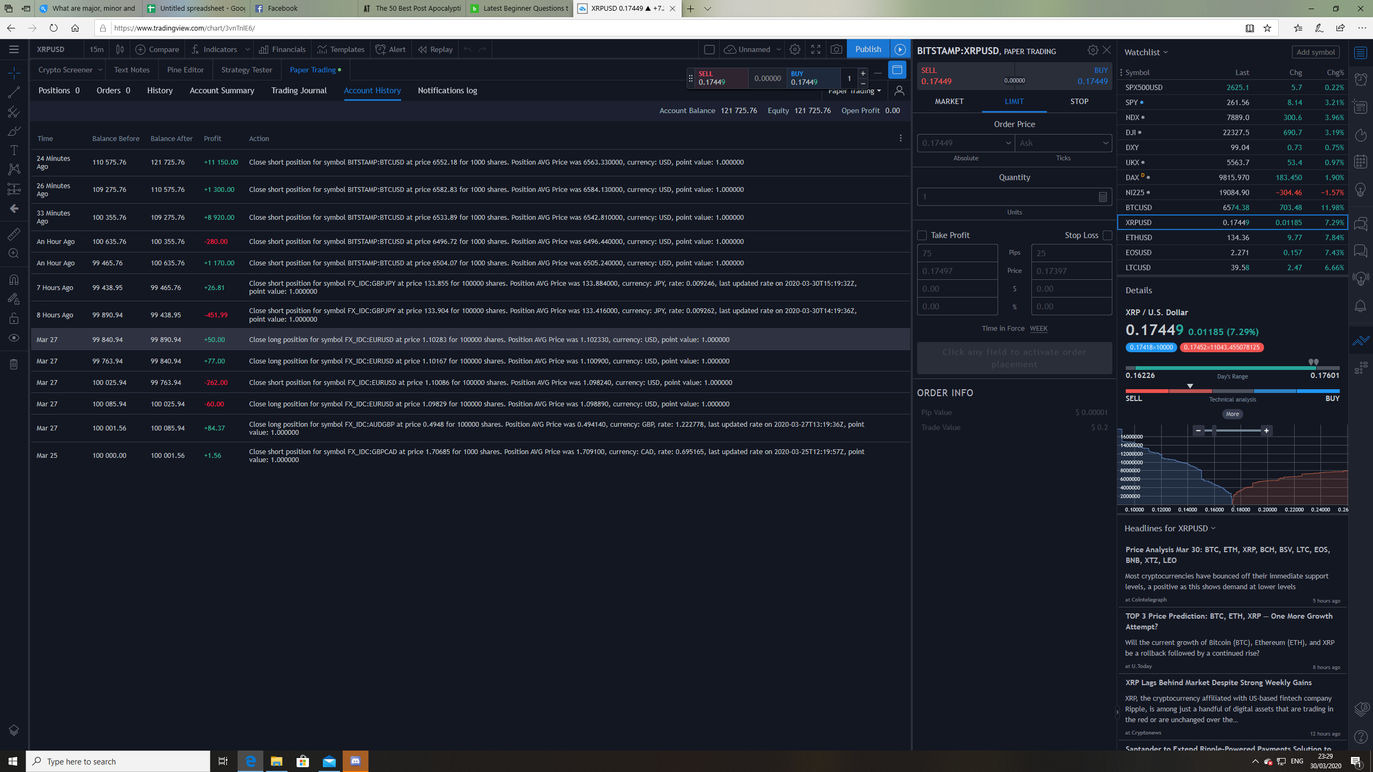Click the Add symbol button
1373x772 pixels.
[1316, 52]
